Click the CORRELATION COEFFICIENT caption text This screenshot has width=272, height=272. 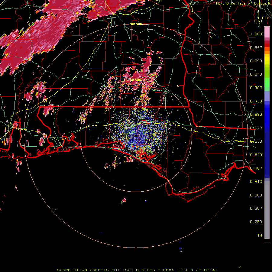(x=88, y=270)
